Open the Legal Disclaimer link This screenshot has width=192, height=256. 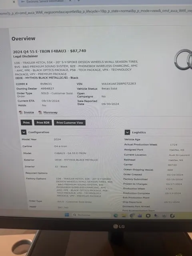point(26,56)
